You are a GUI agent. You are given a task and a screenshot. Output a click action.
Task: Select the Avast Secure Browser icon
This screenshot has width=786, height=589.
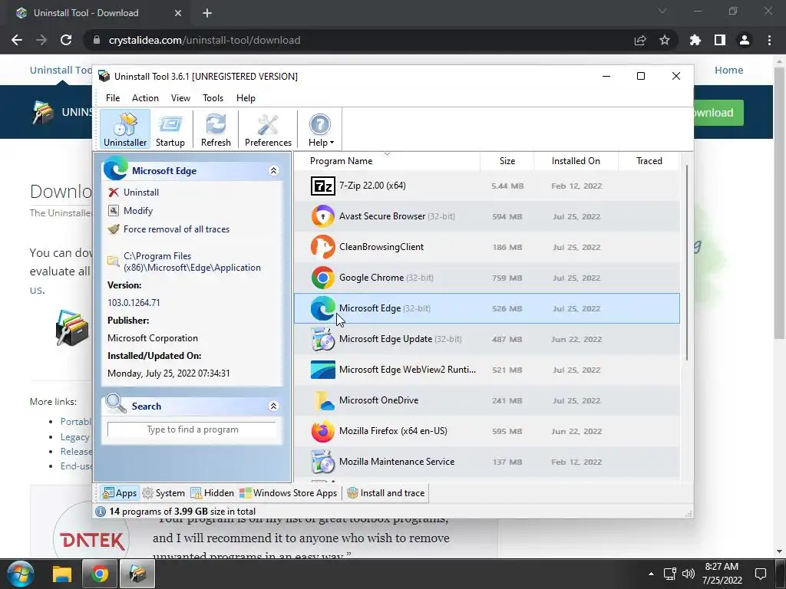[x=323, y=216]
